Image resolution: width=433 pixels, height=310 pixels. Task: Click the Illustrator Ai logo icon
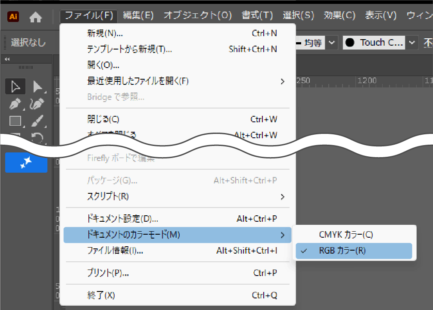13,16
